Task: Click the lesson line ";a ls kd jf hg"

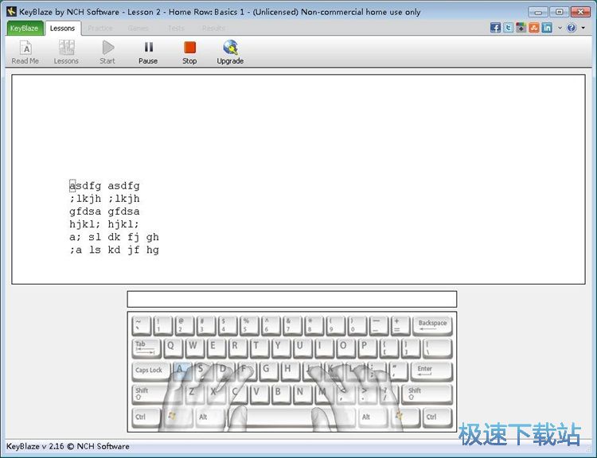Action: click(114, 250)
